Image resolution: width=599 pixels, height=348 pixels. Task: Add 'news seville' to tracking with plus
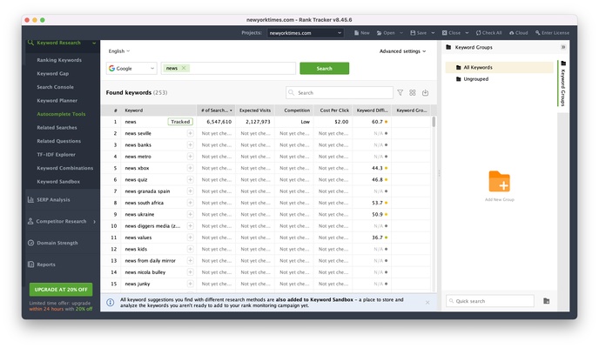click(x=190, y=133)
